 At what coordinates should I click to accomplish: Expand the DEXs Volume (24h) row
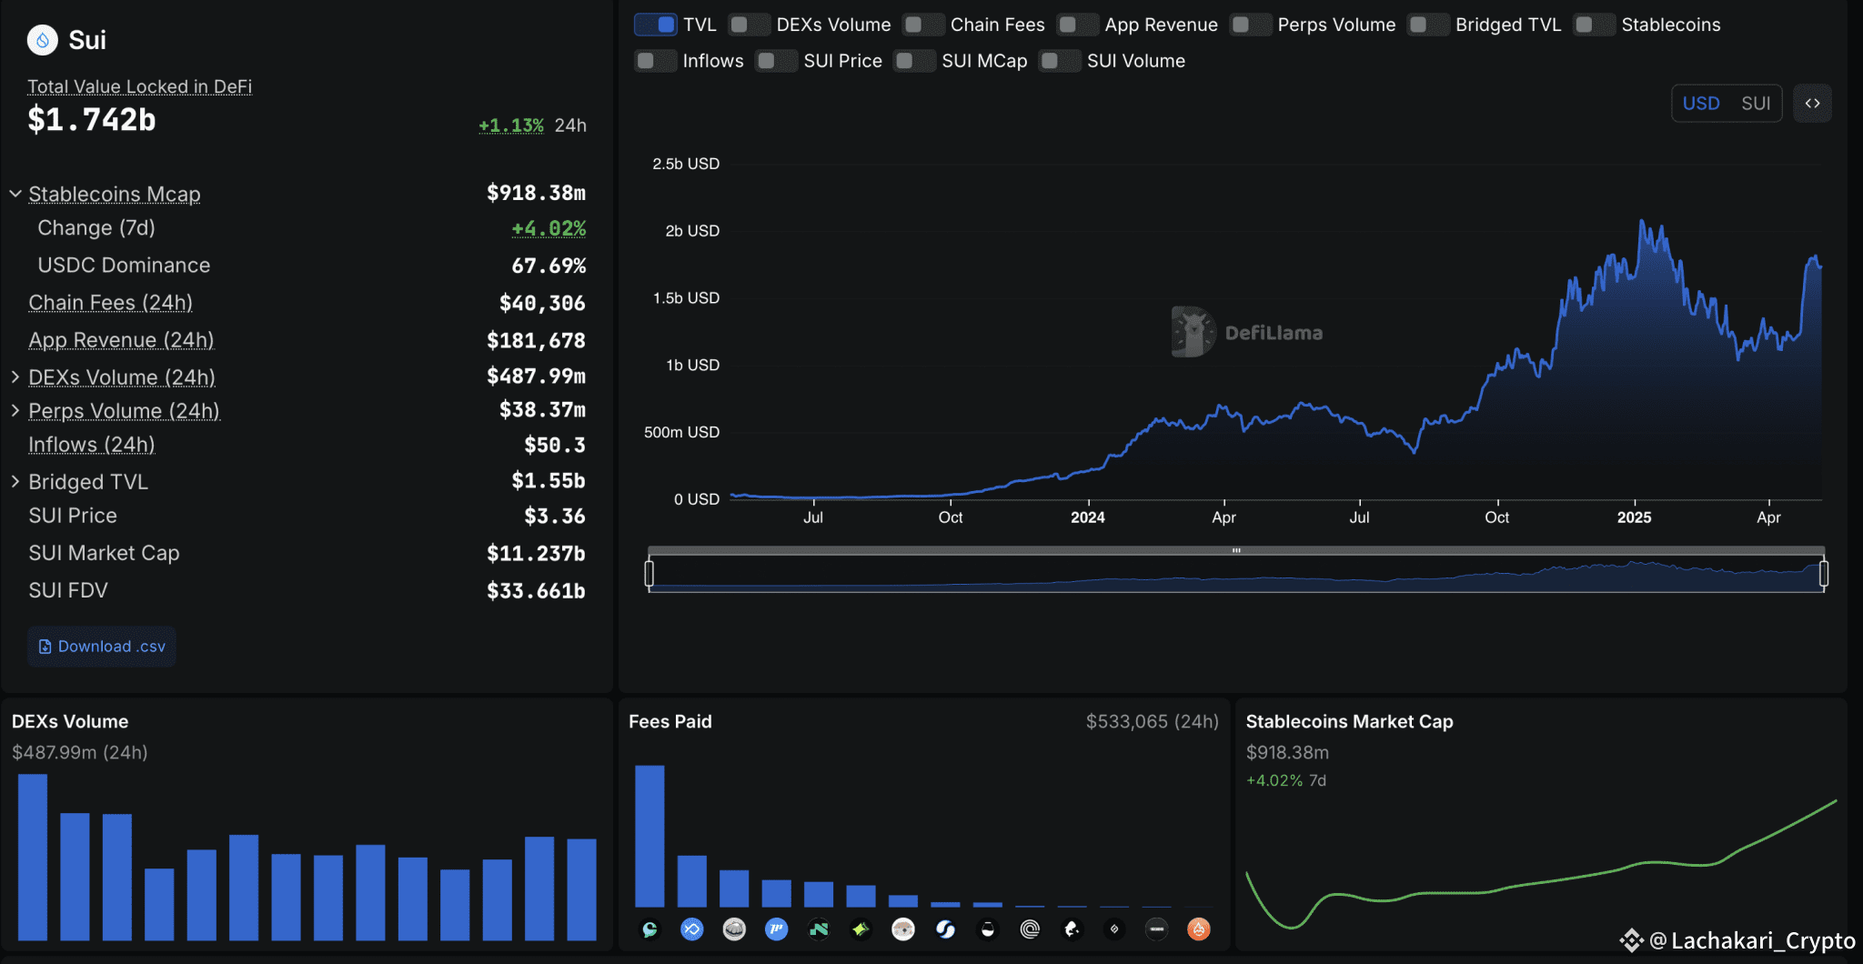point(15,377)
